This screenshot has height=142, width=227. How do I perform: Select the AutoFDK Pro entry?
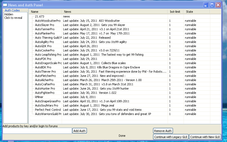coord(43,59)
